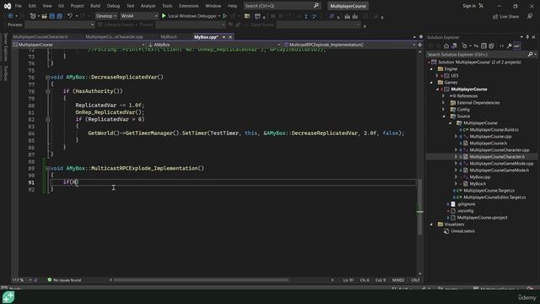
Task: Collapse the HasAuthority if-block fold
Action: tap(47, 91)
